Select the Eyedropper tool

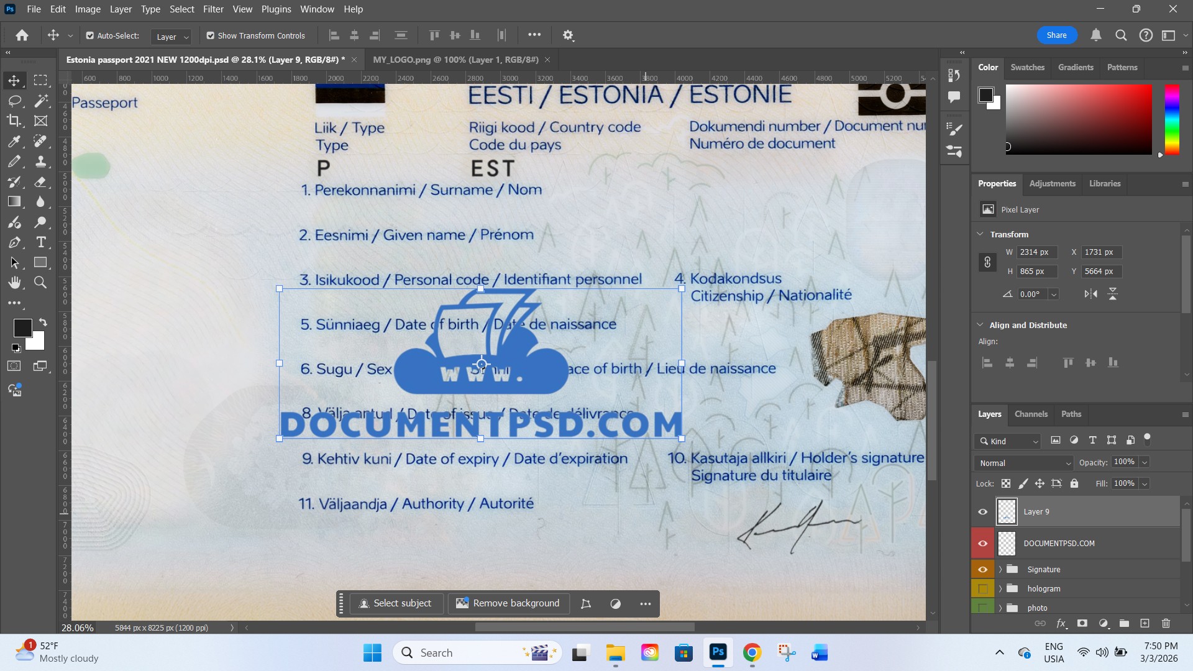pyautogui.click(x=14, y=141)
